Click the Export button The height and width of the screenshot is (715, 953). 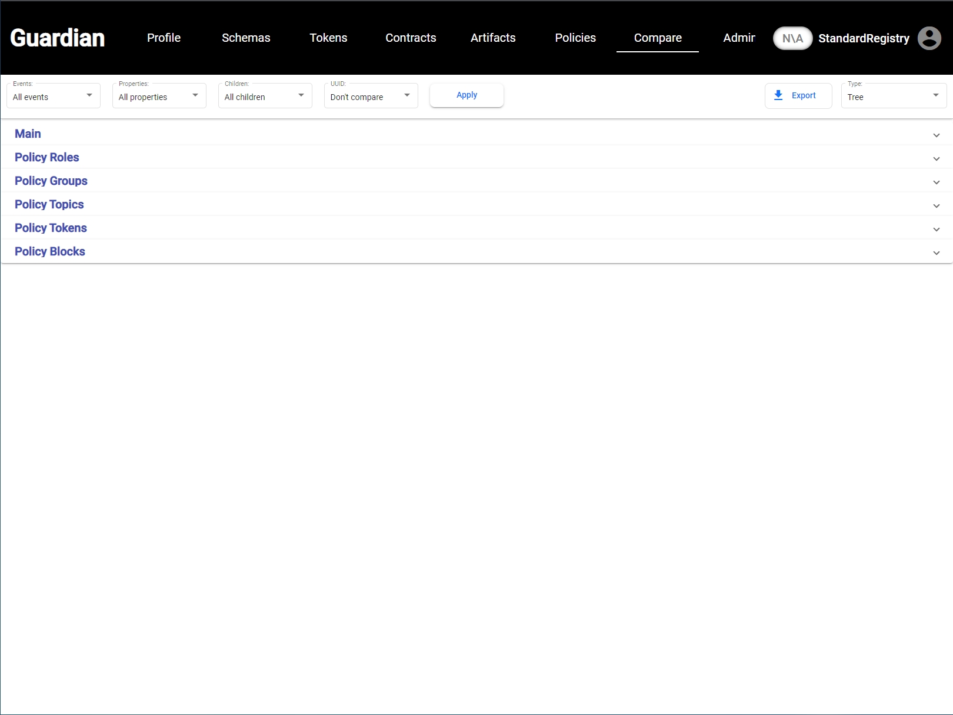coord(798,95)
